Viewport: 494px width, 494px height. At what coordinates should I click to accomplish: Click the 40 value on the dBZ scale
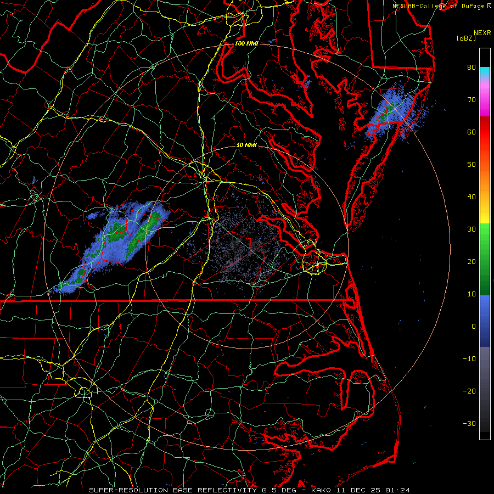point(471,197)
